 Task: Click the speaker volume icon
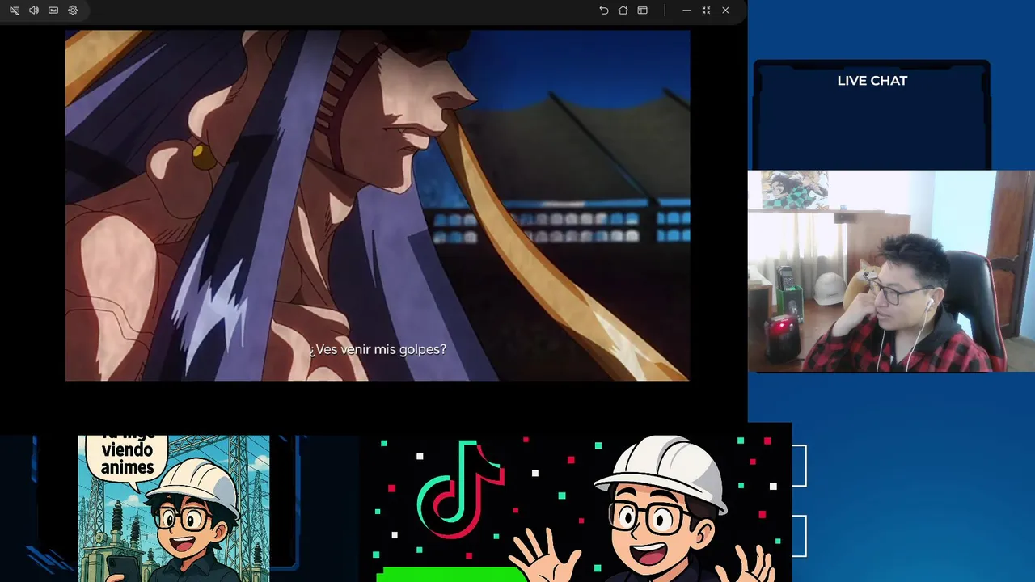click(34, 11)
